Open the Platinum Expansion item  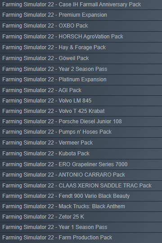point(81,79)
